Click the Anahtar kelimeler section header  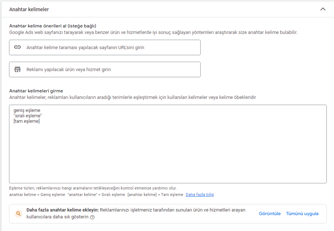pyautogui.click(x=29, y=9)
